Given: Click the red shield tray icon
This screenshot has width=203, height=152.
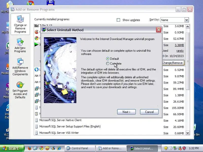Looking at the screenshot, I should point(184,148).
